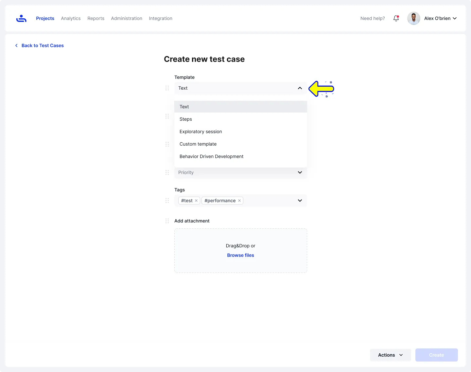Remove the #performance tag

click(239, 201)
